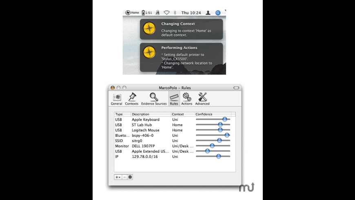Click MarcoPolo Home menu bar icon
This screenshot has width=355, height=200.
(x=132, y=13)
